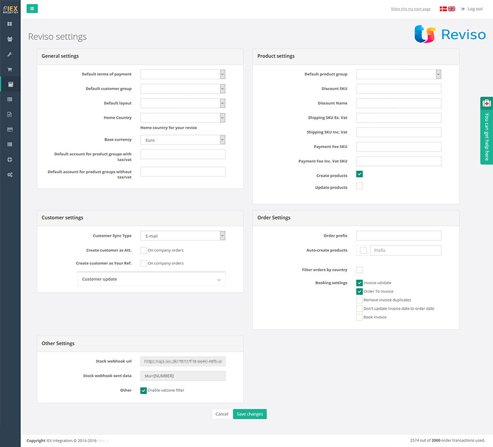Click the wrench tools icon in sidebar
The image size is (493, 447).
click(10, 55)
